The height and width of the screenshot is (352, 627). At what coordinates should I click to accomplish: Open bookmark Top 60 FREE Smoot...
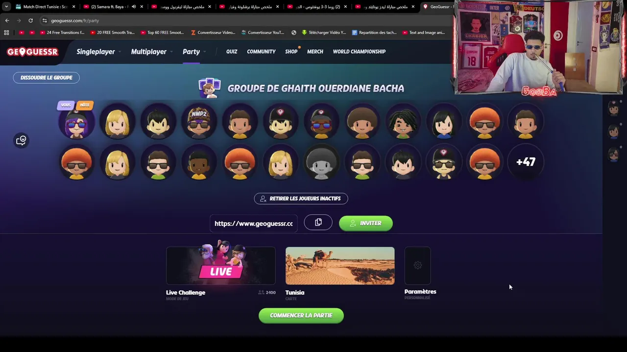162,33
